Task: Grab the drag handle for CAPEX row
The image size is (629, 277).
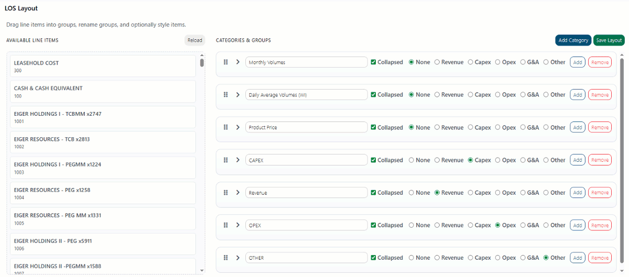Action: (x=226, y=160)
